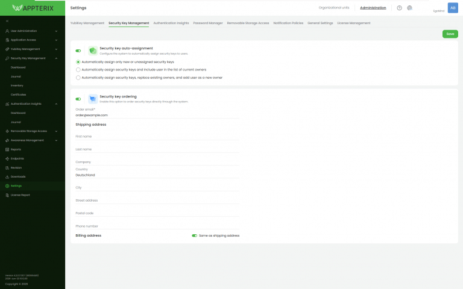Switch to Removable Storage Access tab
The height and width of the screenshot is (289, 463).
click(x=248, y=23)
